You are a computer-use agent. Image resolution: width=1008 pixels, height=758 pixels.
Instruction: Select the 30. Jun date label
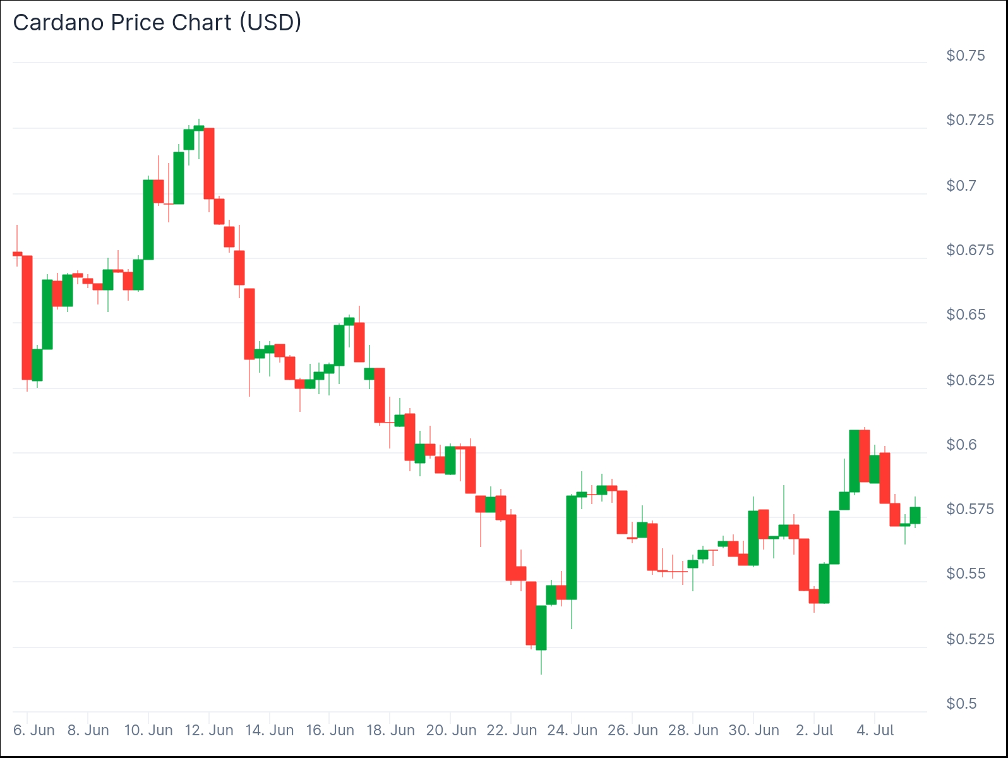[x=754, y=730]
